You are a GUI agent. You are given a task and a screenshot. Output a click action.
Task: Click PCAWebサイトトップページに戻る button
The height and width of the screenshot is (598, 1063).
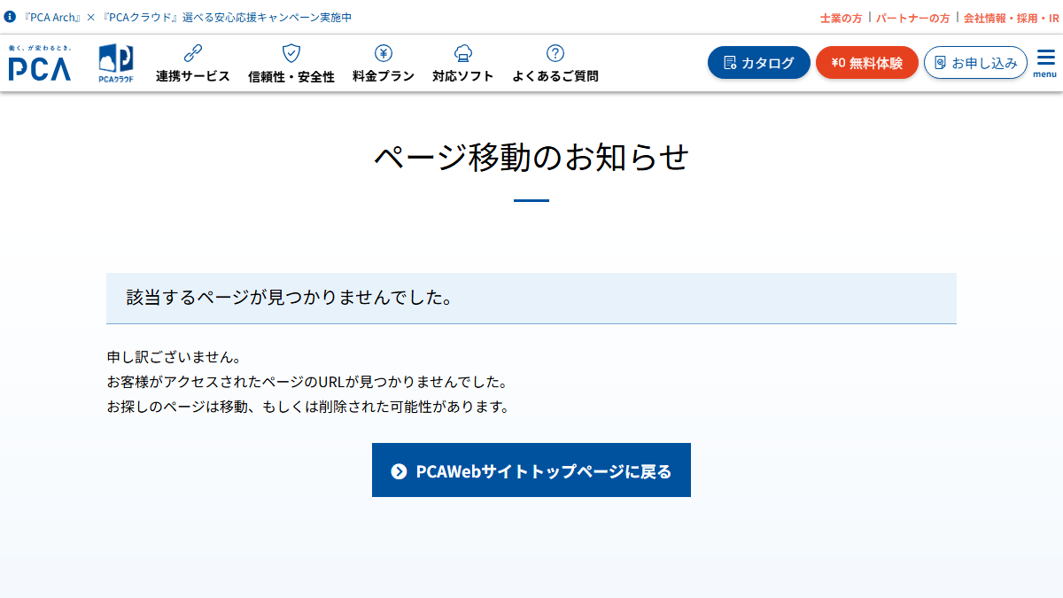531,470
